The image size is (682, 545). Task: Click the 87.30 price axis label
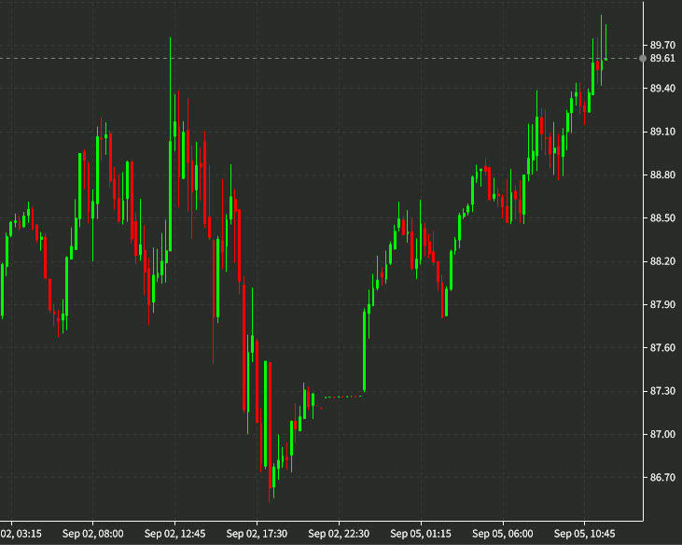662,391
